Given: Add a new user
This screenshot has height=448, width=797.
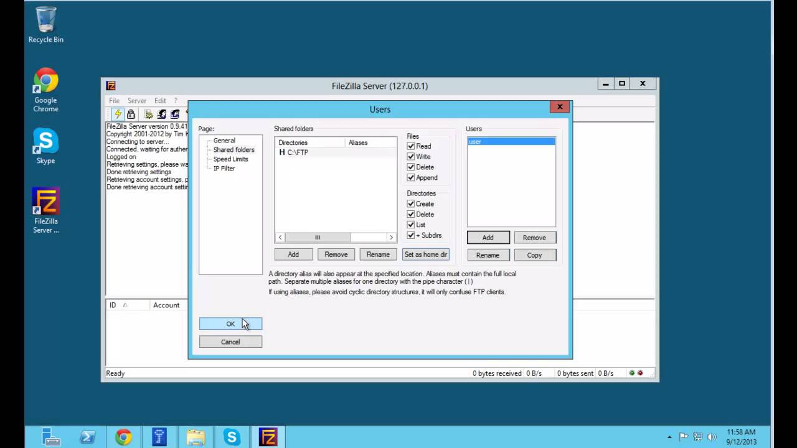Looking at the screenshot, I should (x=488, y=238).
